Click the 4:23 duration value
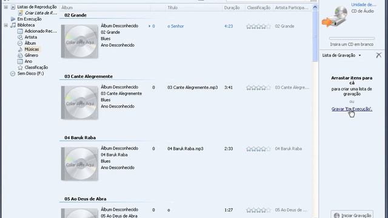 click(229, 26)
